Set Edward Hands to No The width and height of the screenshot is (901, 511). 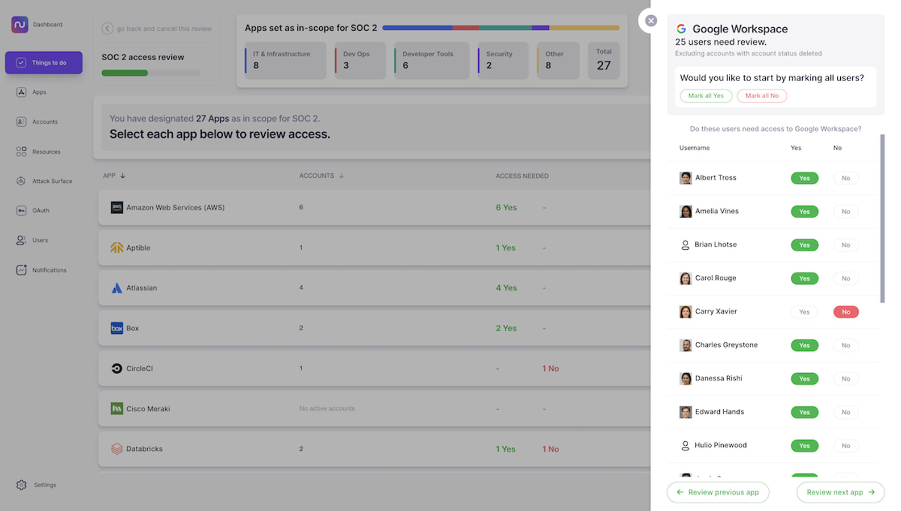point(846,412)
